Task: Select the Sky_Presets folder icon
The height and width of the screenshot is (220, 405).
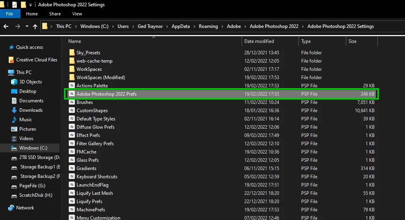Action: [72, 53]
